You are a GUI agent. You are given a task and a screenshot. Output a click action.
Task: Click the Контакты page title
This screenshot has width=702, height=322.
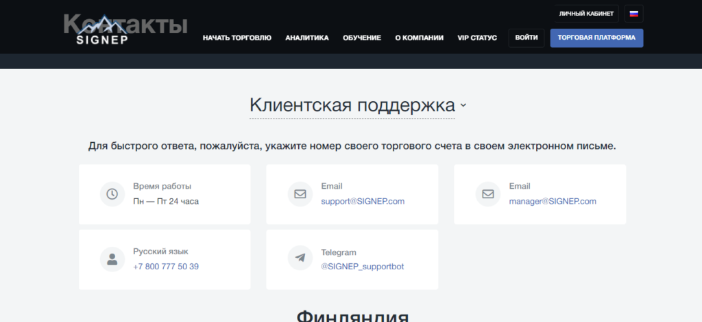point(125,24)
